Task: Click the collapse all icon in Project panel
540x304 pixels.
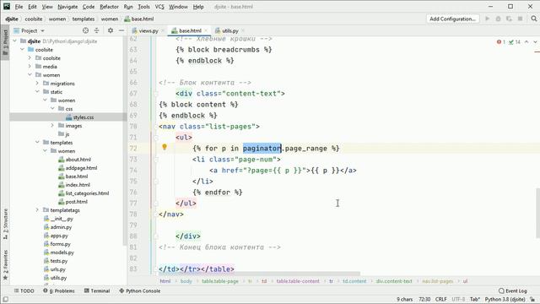Action: click(x=96, y=30)
